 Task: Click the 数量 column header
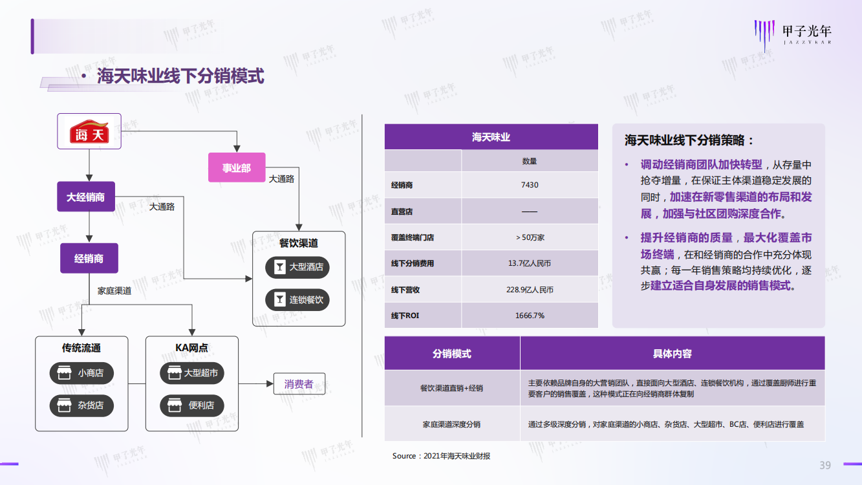(x=530, y=161)
